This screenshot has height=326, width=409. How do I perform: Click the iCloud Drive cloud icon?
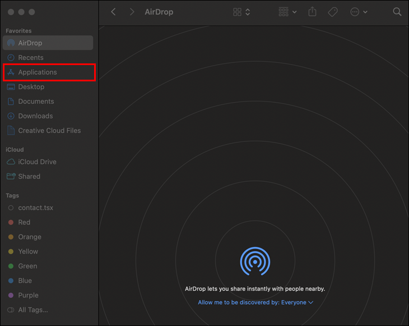[11, 162]
